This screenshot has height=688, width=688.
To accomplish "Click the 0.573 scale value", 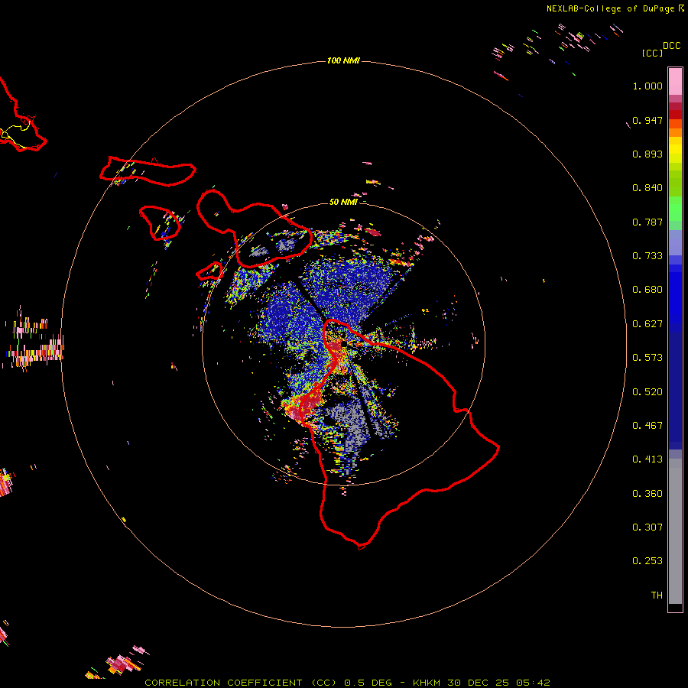I will [647, 358].
